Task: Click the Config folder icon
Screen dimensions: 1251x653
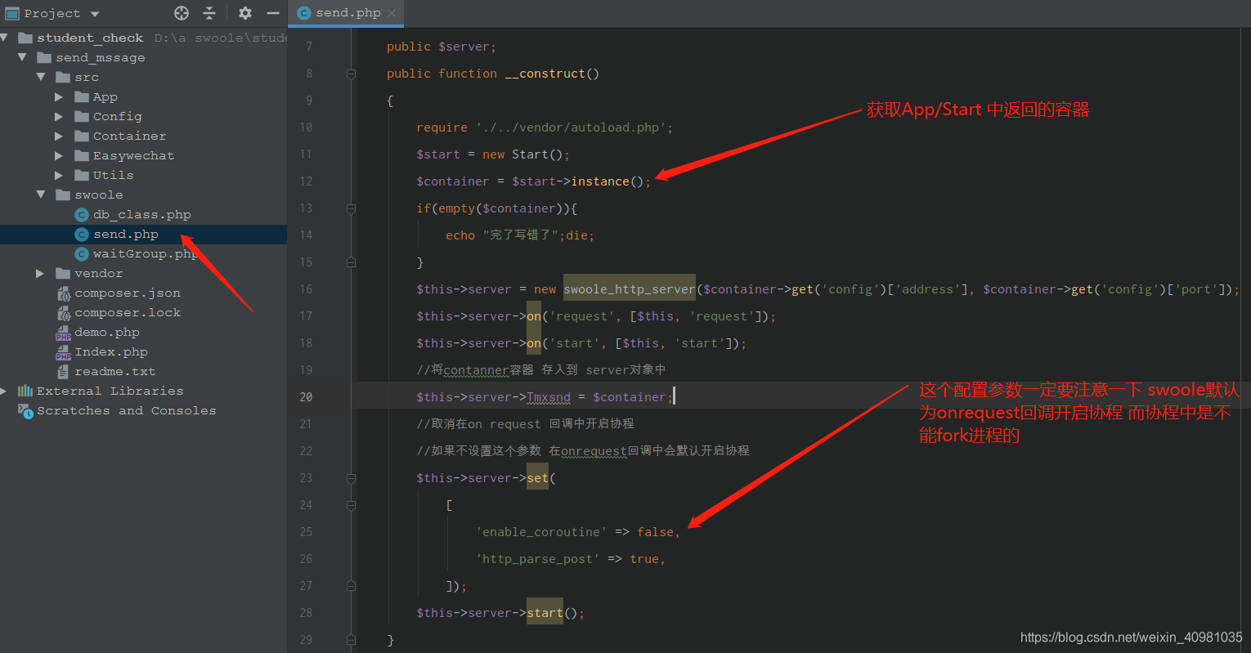Action: click(x=82, y=116)
